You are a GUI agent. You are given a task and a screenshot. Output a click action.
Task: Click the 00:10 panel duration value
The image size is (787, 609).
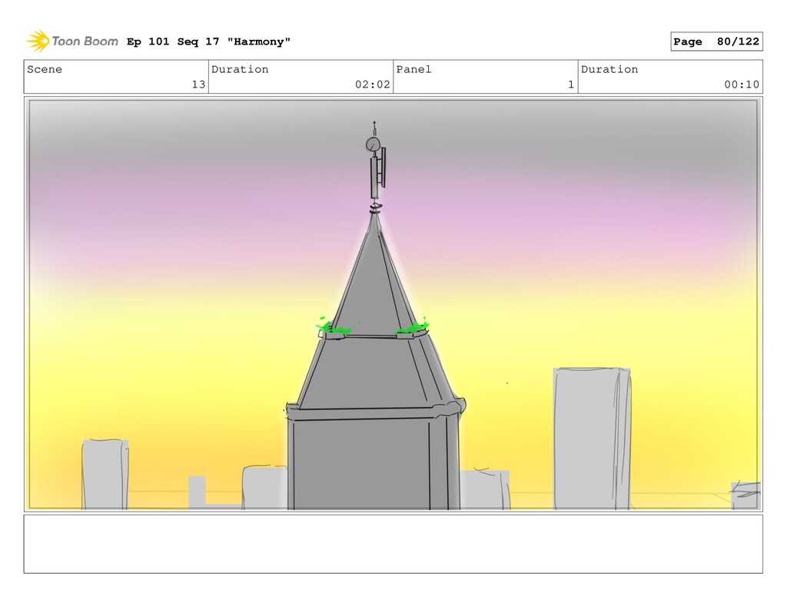pos(742,84)
